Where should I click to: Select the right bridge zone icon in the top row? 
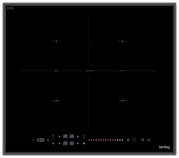84,136
